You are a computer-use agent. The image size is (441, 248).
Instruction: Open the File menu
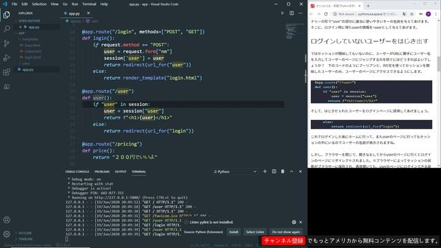coord(14,4)
